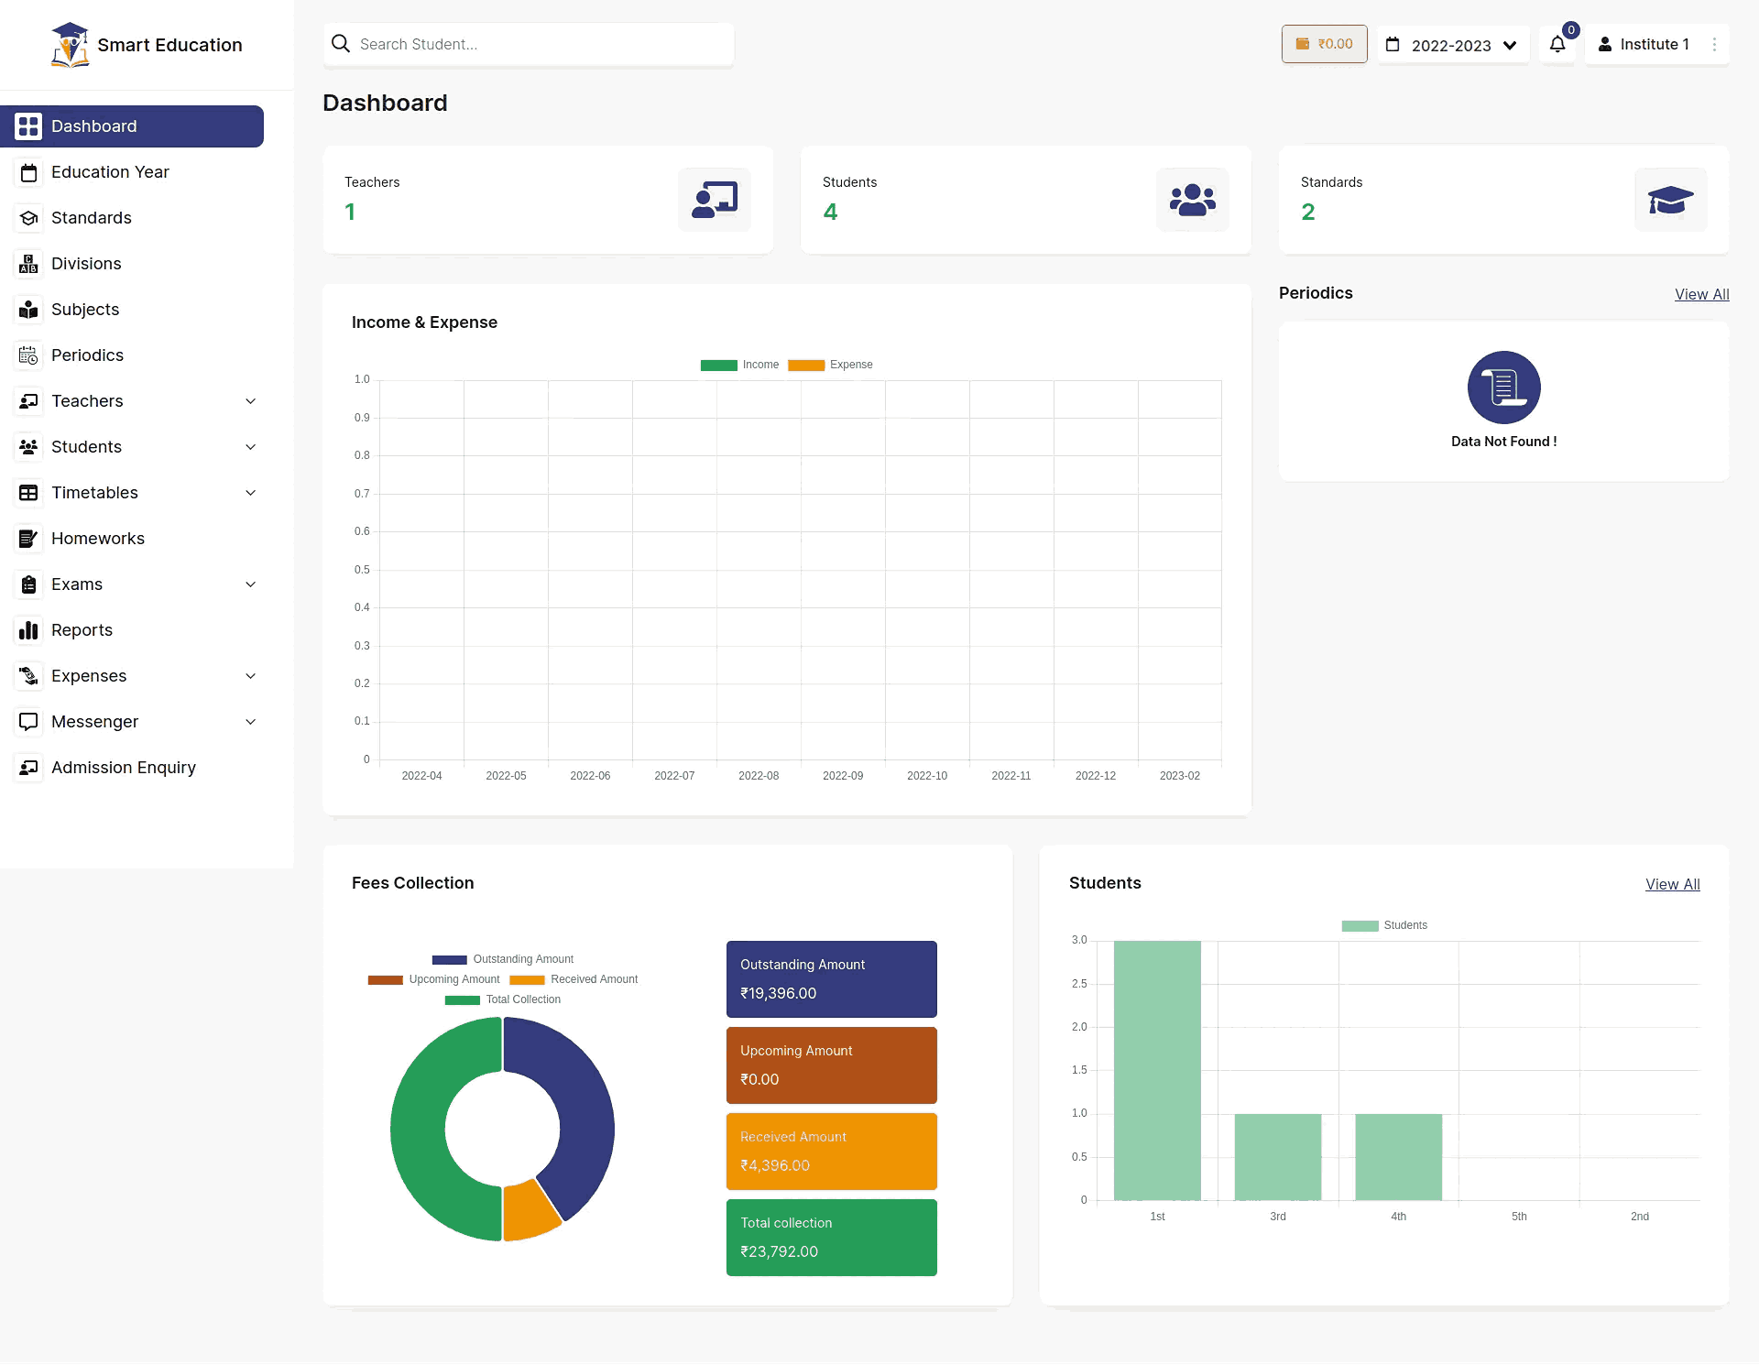This screenshot has width=1759, height=1365.
Task: Click the Students card group icon
Action: point(1192,199)
